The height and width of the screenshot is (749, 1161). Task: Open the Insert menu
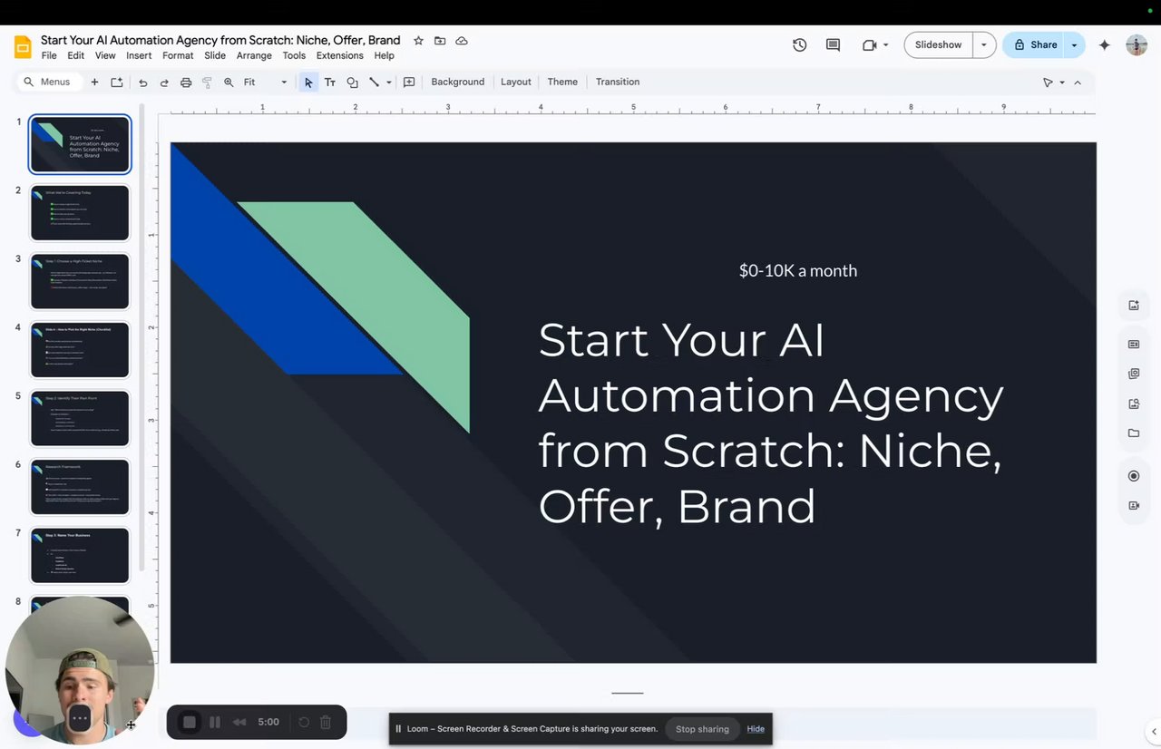[x=139, y=55]
